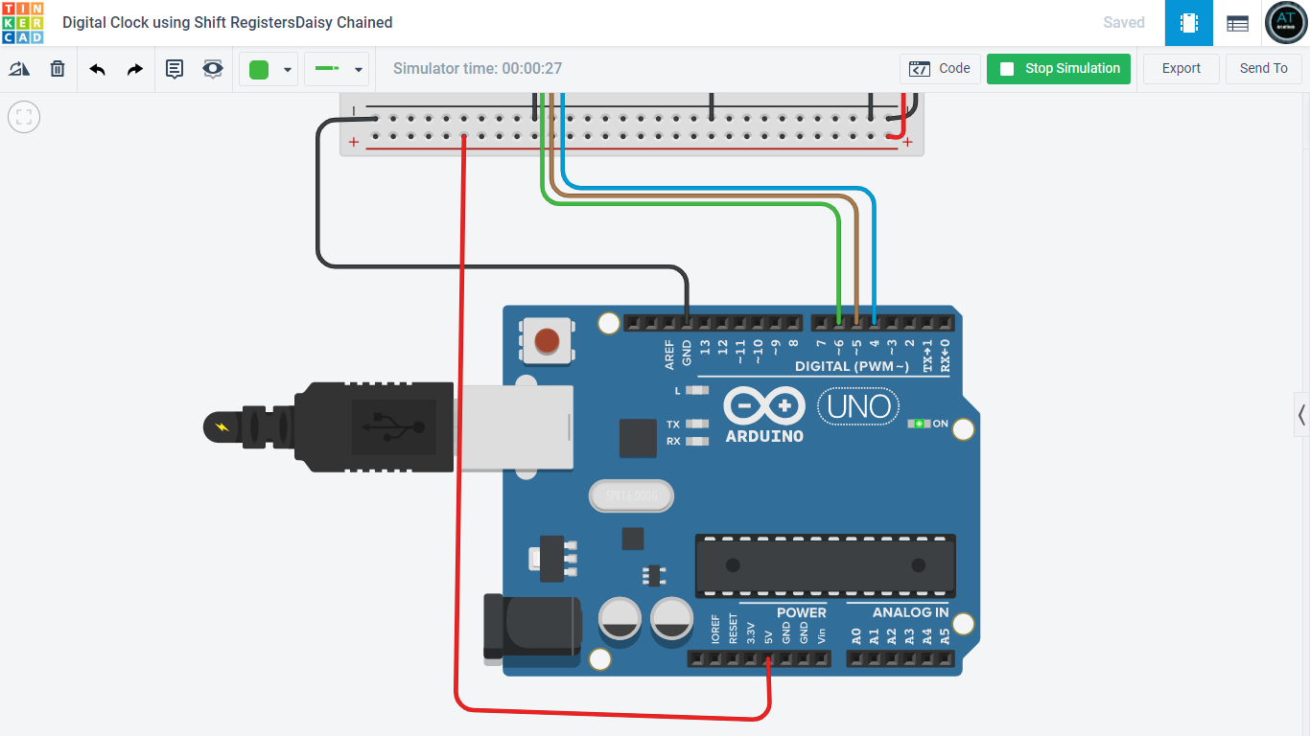Image resolution: width=1310 pixels, height=736 pixels.
Task: Click the Export button
Action: tap(1181, 68)
